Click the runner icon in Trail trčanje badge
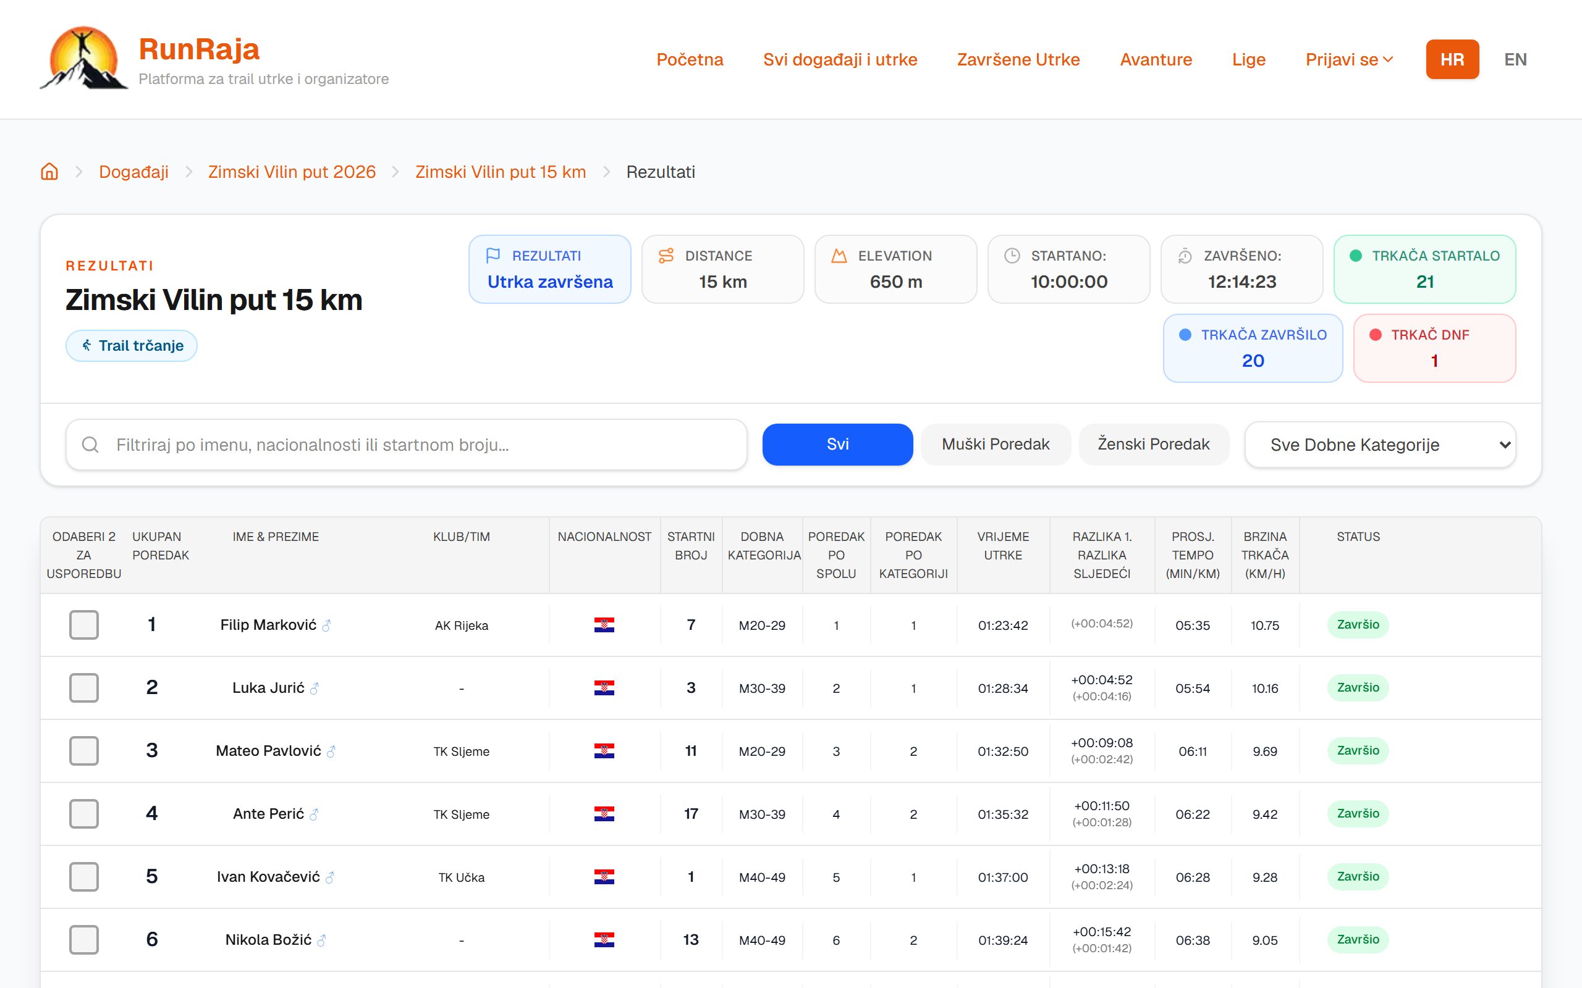The image size is (1582, 988). pos(87,345)
